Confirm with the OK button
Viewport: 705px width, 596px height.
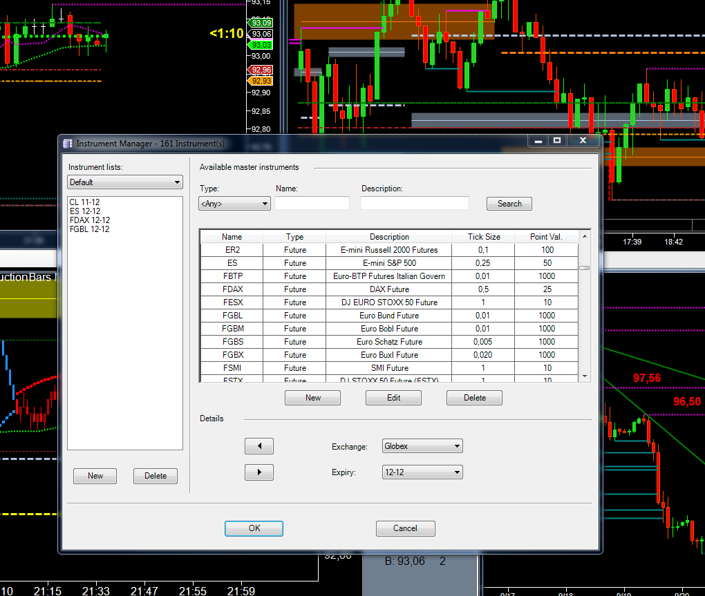click(x=254, y=528)
